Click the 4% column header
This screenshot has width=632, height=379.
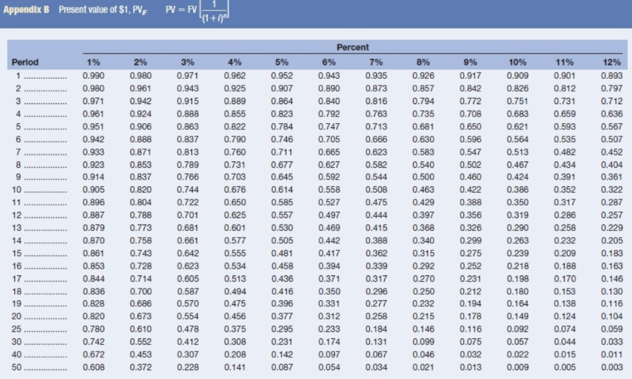tap(235, 62)
